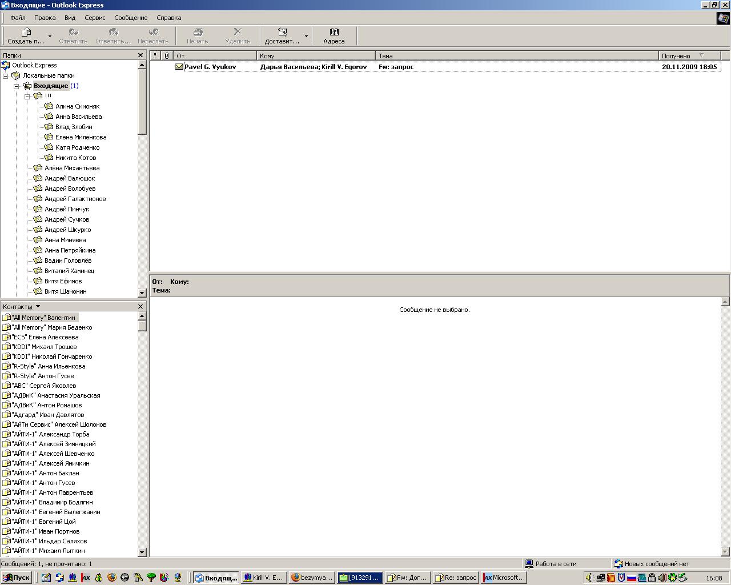
Task: Open the Контакты dropdown menu
Action: click(38, 307)
